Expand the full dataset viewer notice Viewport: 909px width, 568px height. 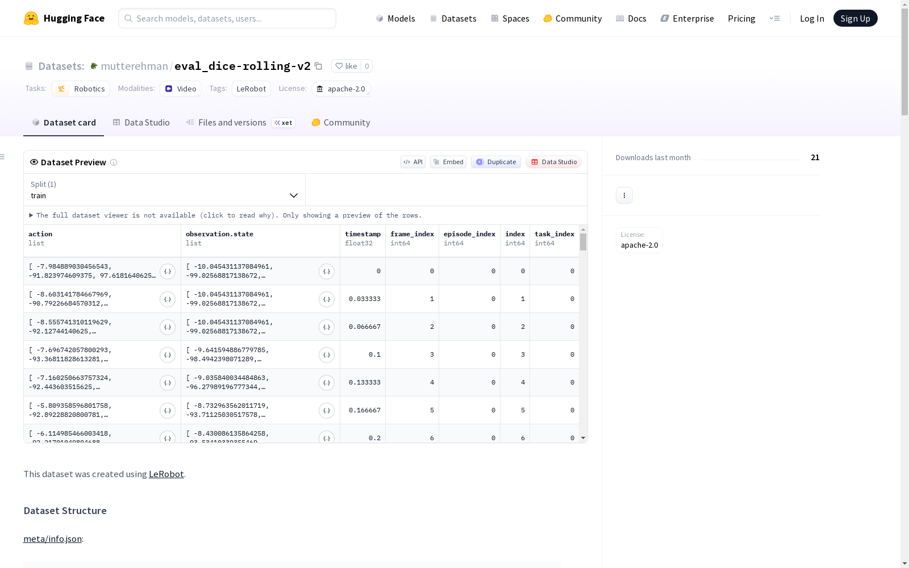click(226, 215)
